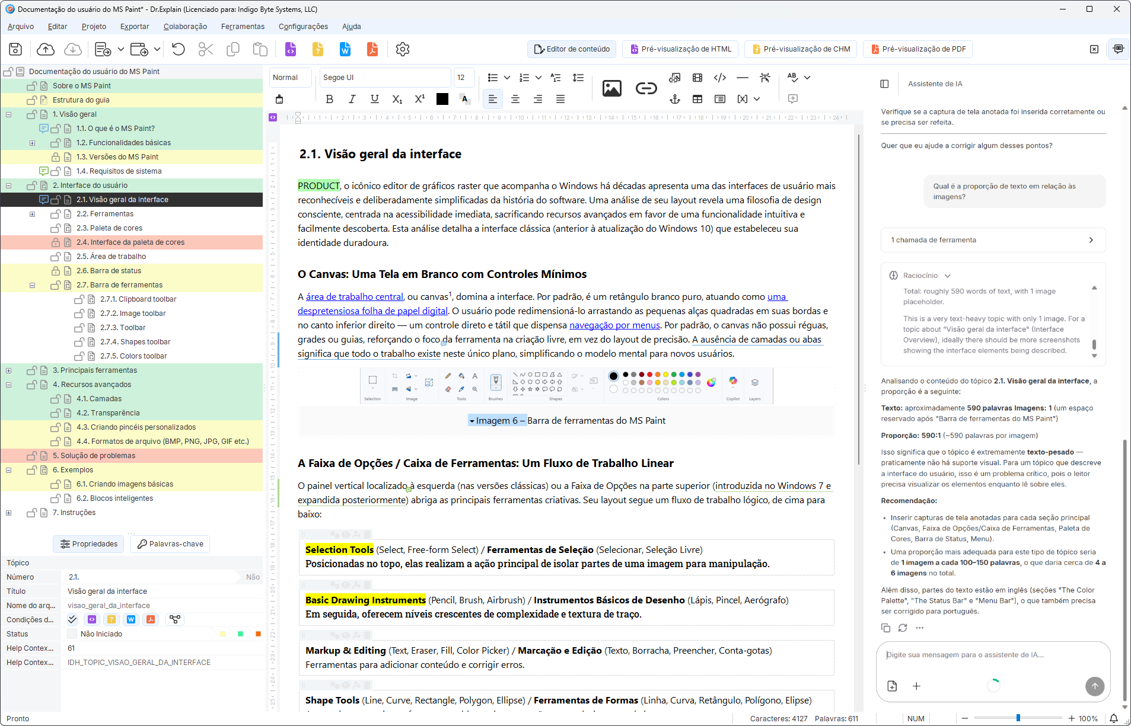Screen dimensions: 1131x726
Task: Insert a hyperlink with the chain icon
Action: tap(646, 88)
